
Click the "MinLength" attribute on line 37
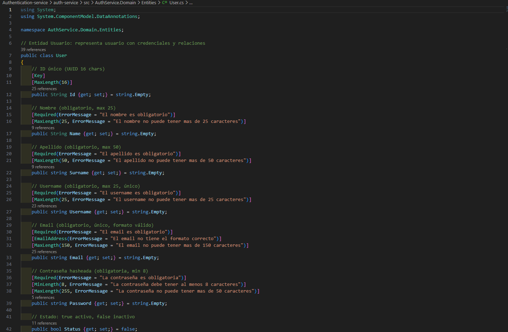point(47,284)
